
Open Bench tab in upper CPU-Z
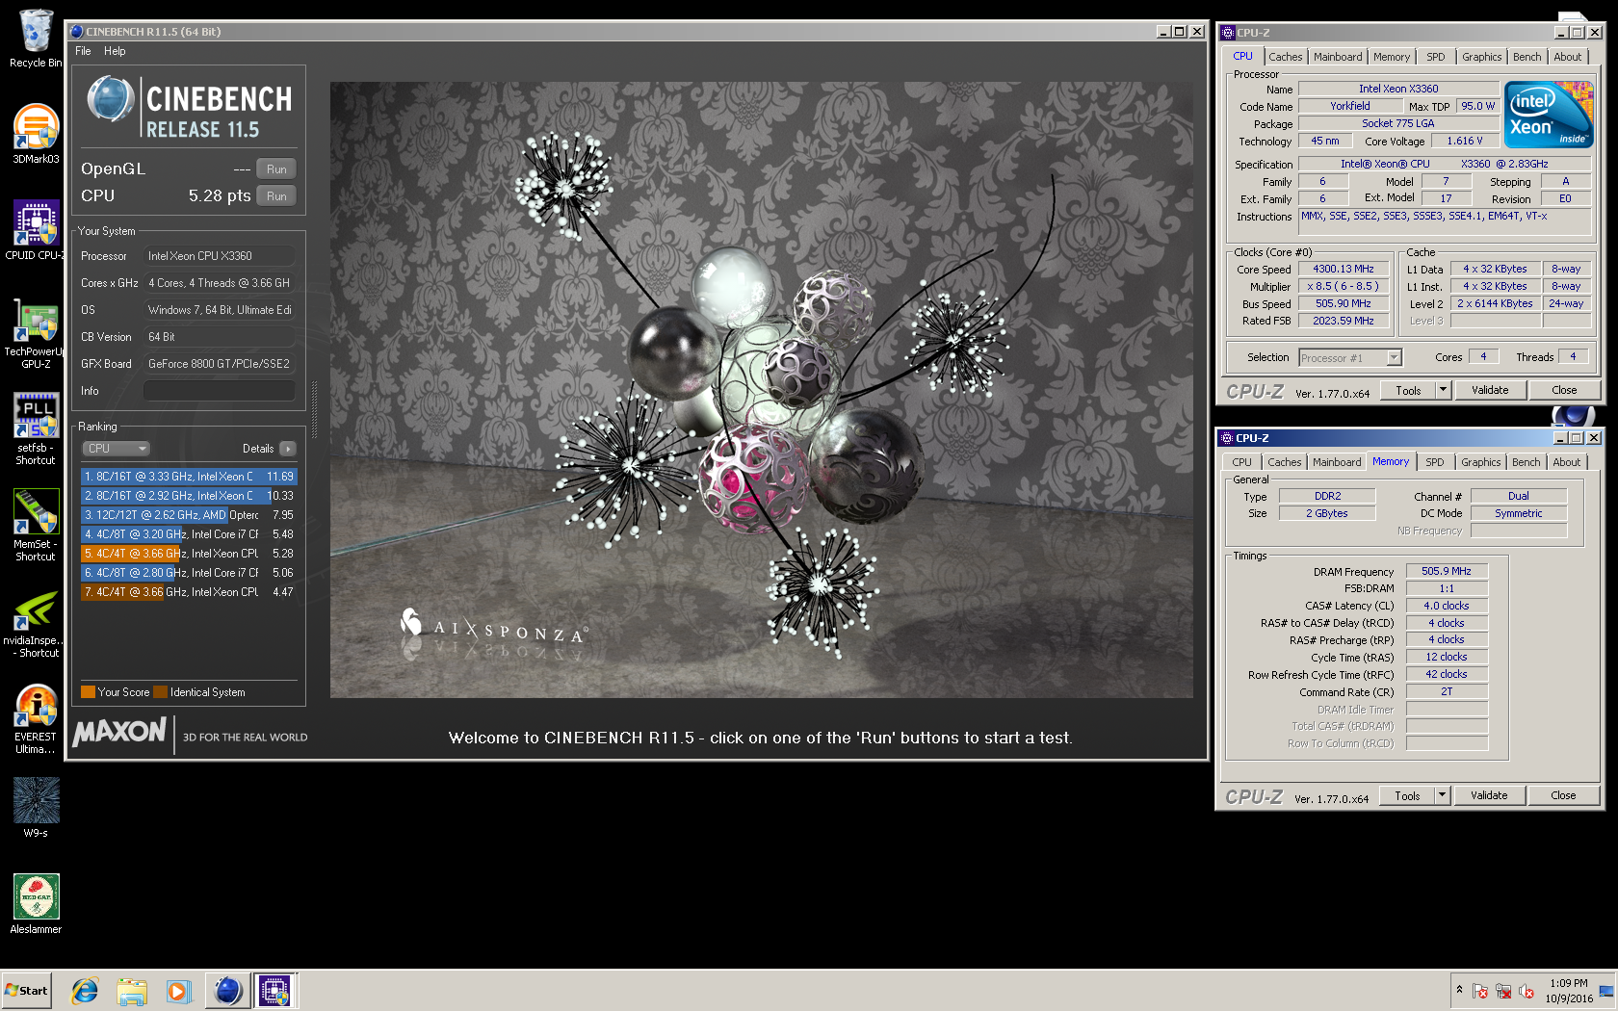(1527, 57)
